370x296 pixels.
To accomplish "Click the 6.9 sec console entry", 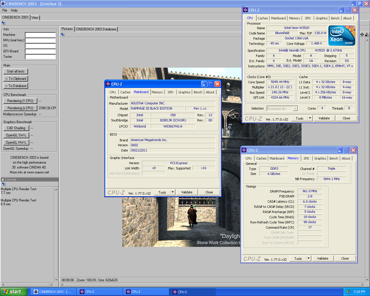I will 6,204.
